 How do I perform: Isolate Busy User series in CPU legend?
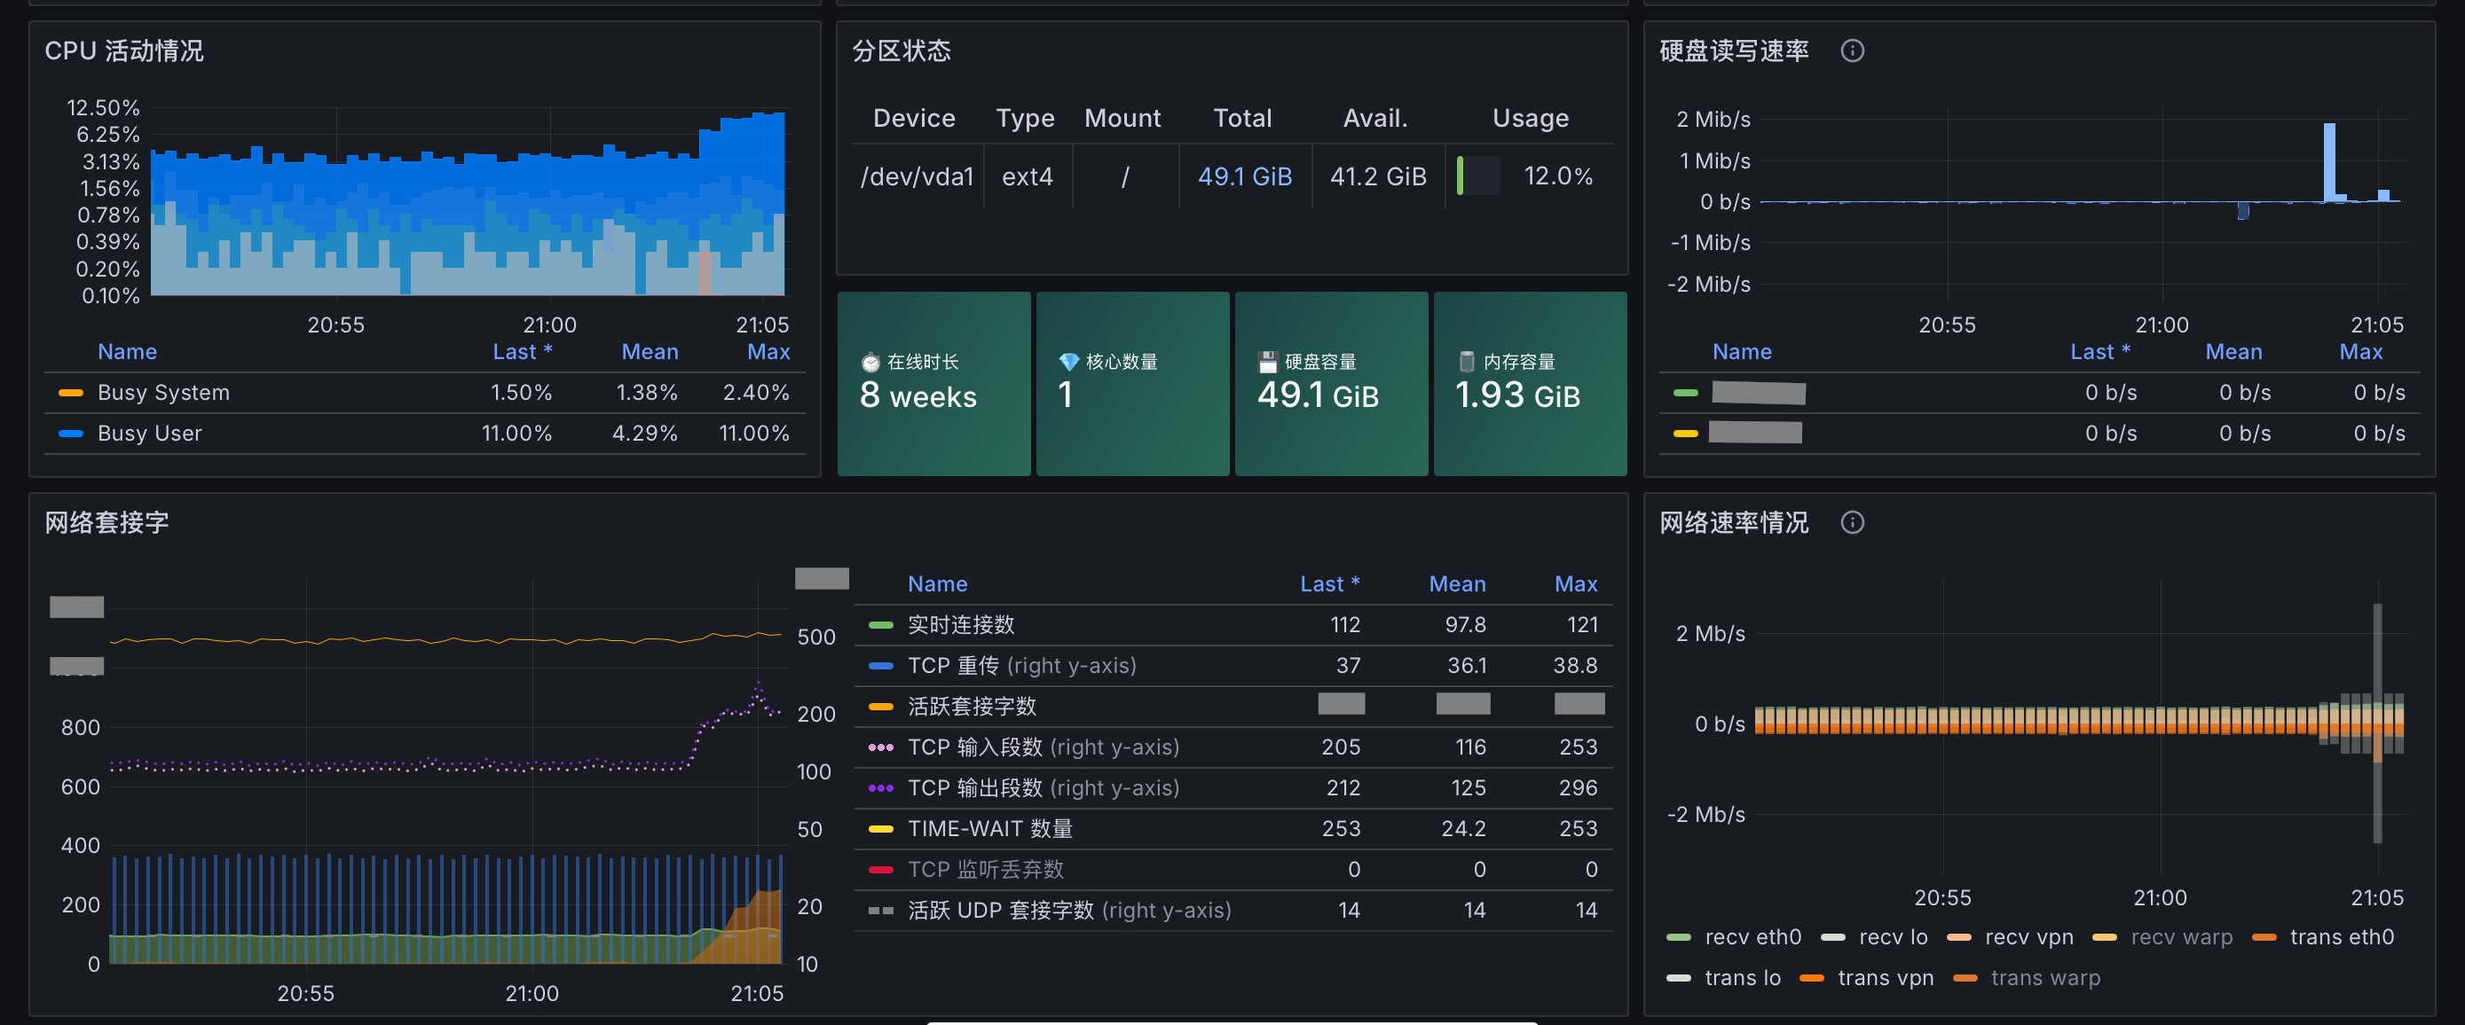click(149, 433)
